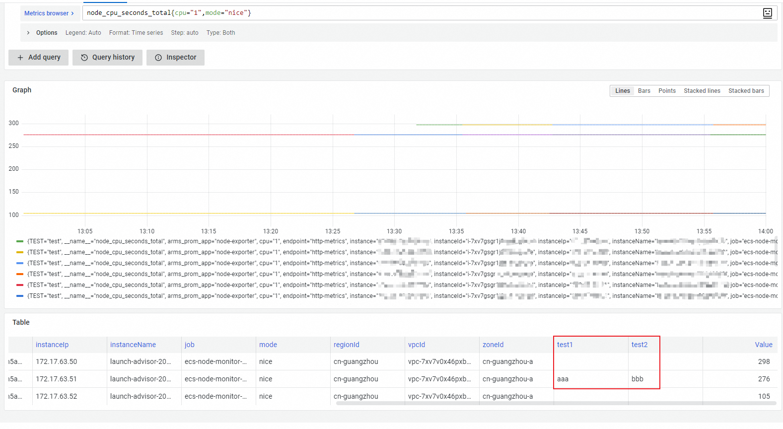Open the query Inspector
Image resolution: width=783 pixels, height=429 pixels.
(175, 58)
